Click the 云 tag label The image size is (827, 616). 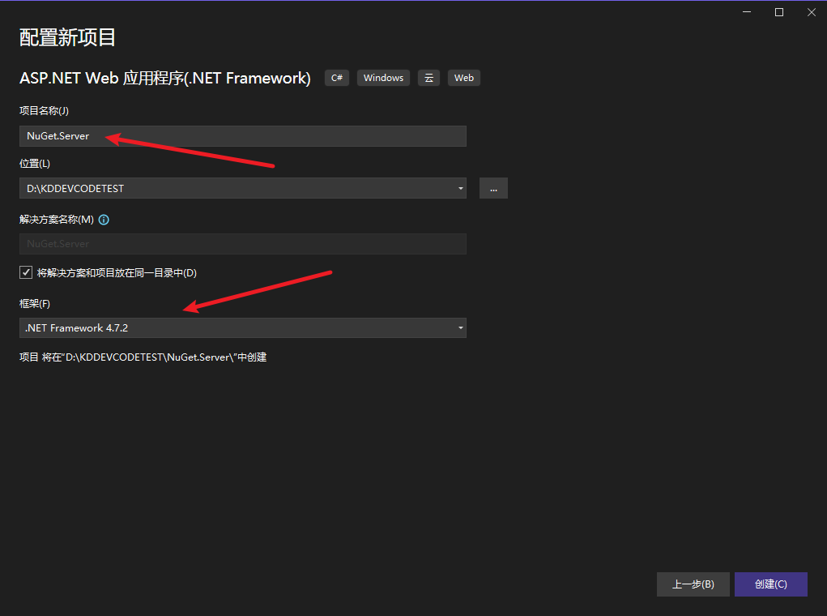(x=428, y=78)
